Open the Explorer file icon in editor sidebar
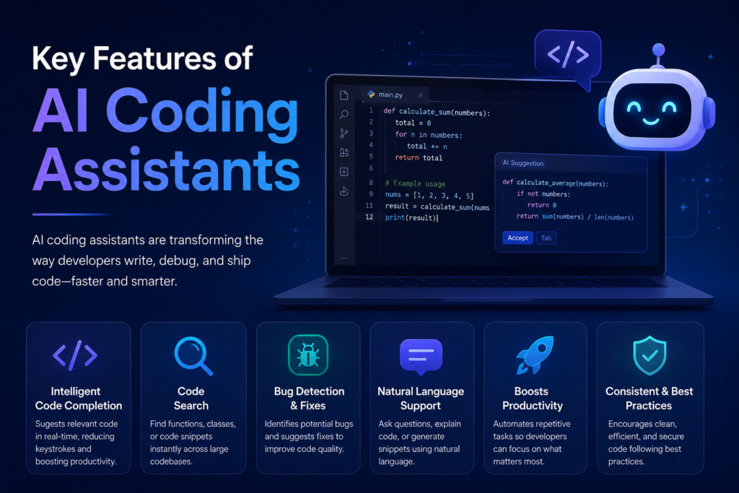The image size is (739, 493). (x=344, y=95)
